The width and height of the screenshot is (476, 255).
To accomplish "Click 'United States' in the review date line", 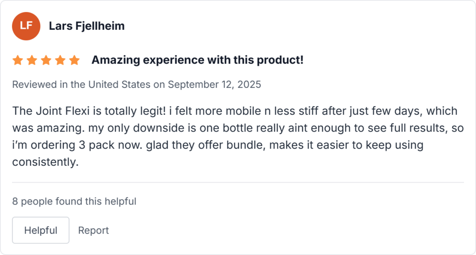I will point(119,85).
